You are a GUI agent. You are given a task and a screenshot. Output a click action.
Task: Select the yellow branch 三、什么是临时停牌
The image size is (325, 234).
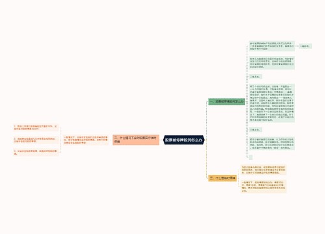coord(222,178)
